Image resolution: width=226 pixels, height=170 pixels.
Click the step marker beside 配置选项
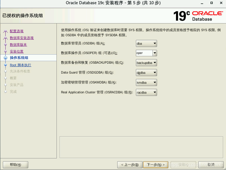point(5,31)
